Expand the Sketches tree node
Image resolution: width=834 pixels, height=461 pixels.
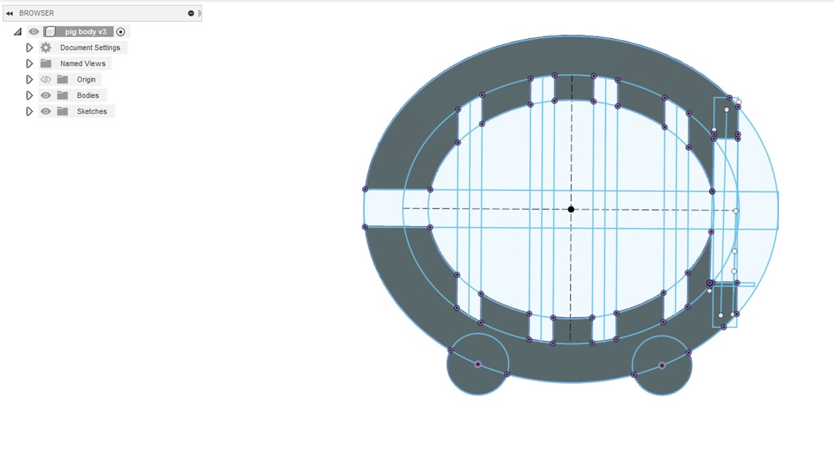[29, 111]
